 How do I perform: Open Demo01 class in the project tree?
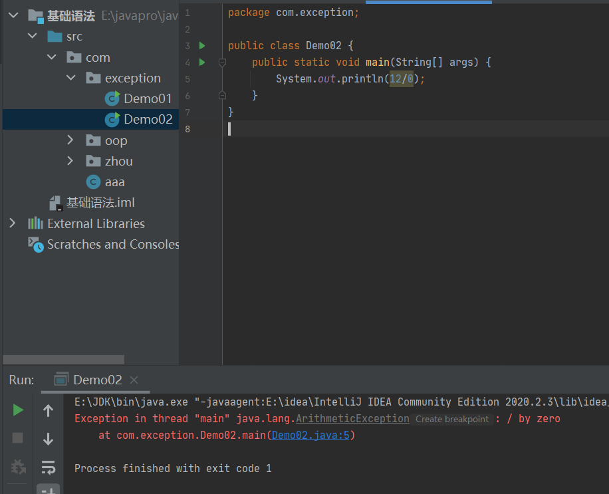tap(148, 98)
